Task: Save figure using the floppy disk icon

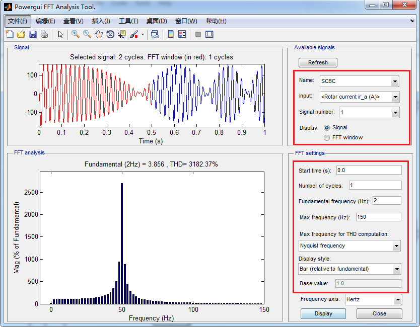Action: point(33,34)
